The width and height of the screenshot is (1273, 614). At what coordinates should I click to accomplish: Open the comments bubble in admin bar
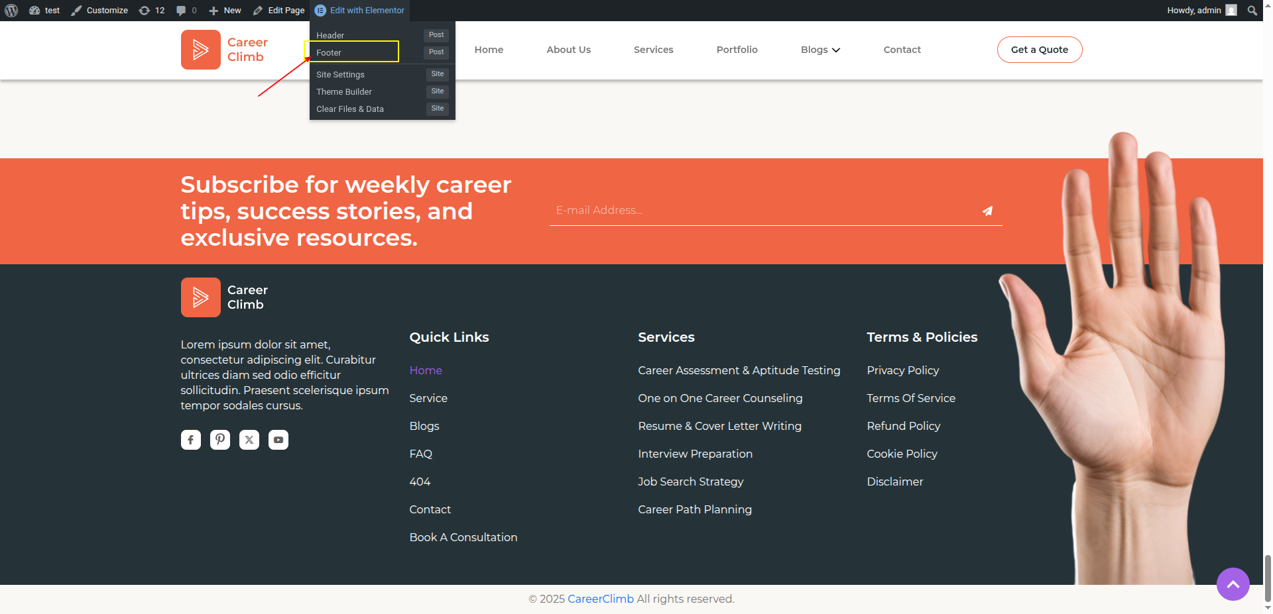pyautogui.click(x=186, y=11)
